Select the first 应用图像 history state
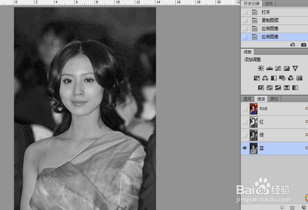 tap(275, 29)
